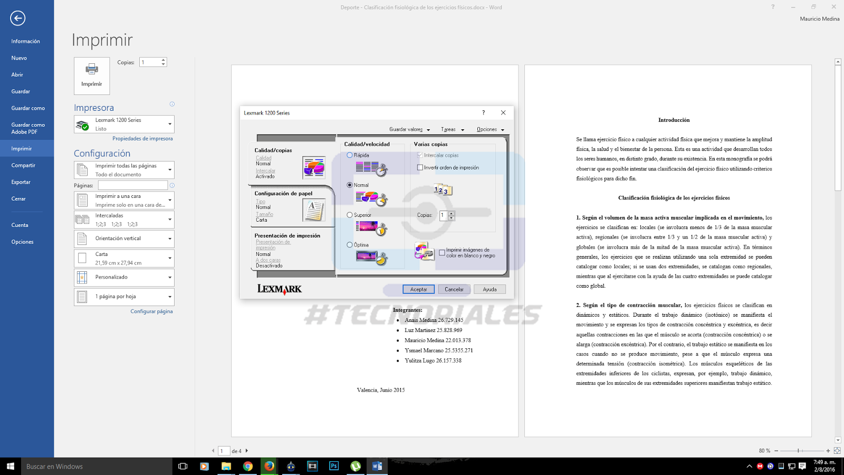Open Exportar in the backstage menu
This screenshot has height=475, width=844.
(x=21, y=182)
